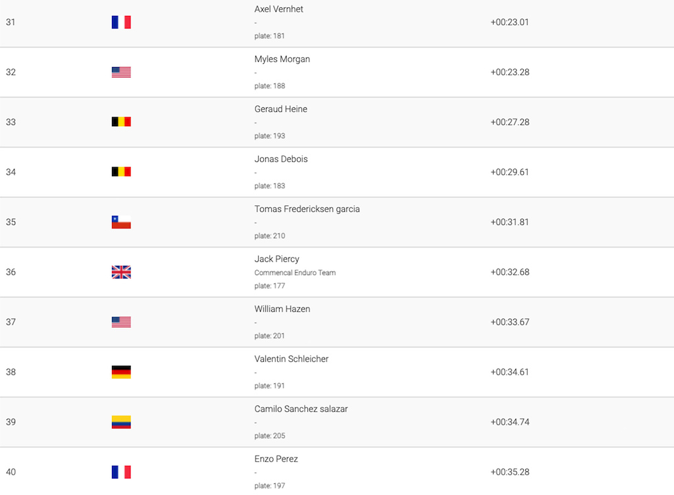Viewport: 674px width, 495px height.
Task: Click rider name Valentin Schleicher
Action: pos(292,359)
